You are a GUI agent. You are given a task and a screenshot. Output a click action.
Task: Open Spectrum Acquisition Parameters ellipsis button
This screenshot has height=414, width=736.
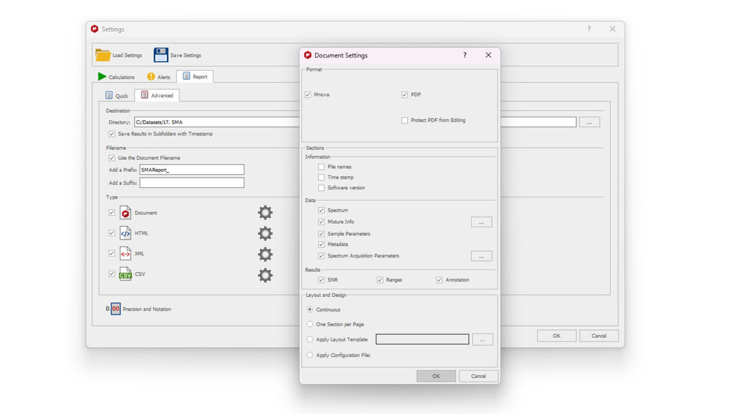(x=481, y=256)
